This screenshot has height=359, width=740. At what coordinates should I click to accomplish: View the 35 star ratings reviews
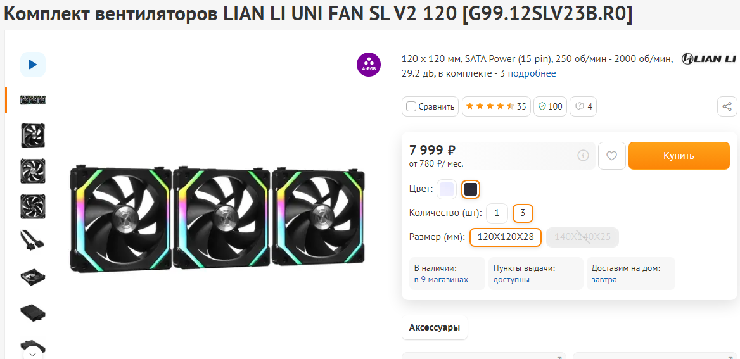(496, 106)
